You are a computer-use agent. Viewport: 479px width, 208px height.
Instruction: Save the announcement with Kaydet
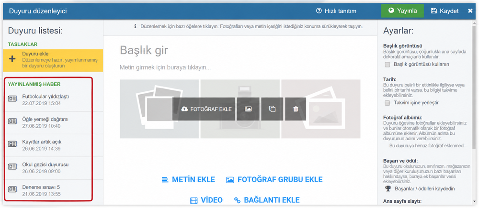point(445,11)
